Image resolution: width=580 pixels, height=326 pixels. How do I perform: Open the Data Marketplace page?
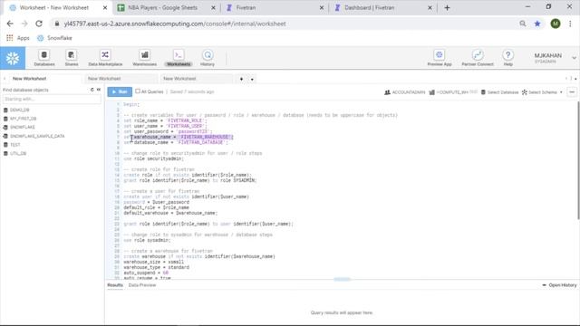105,58
